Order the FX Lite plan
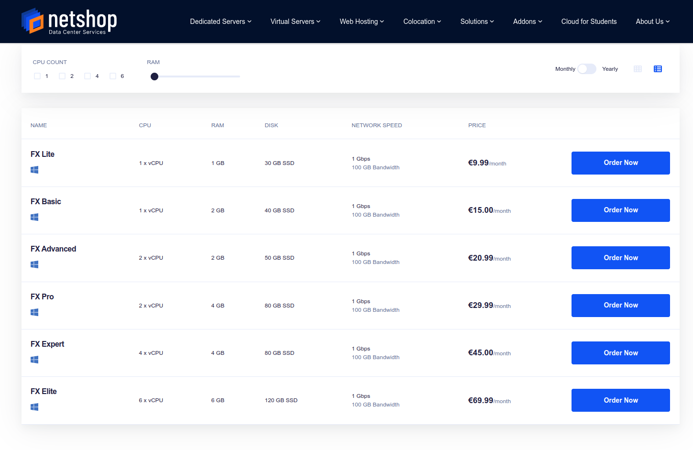Screen dimensions: 693x450 click(620, 163)
